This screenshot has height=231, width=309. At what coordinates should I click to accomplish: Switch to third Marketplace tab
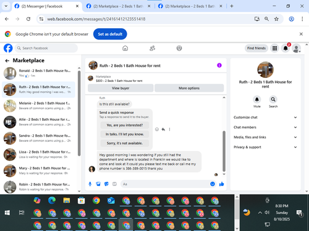tap(190, 6)
